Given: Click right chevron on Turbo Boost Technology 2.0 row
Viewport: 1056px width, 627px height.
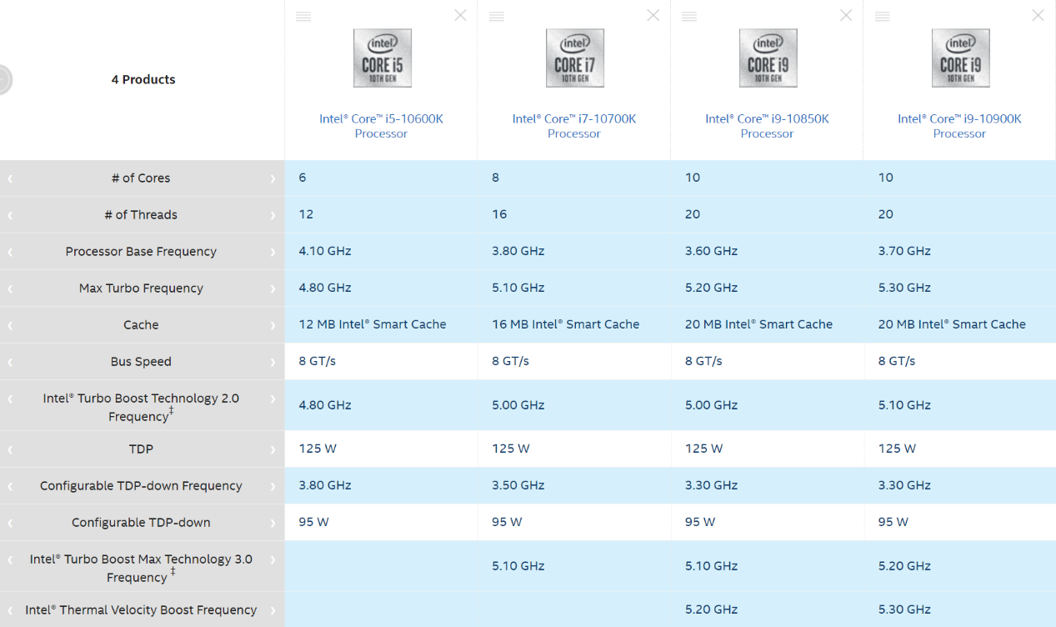Looking at the screenshot, I should pos(273,399).
